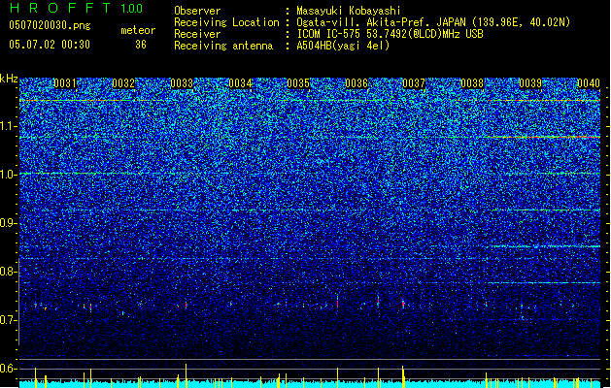The height and width of the screenshot is (388, 611).
Task: Click the Receiving antenna label
Action: [x=223, y=46]
